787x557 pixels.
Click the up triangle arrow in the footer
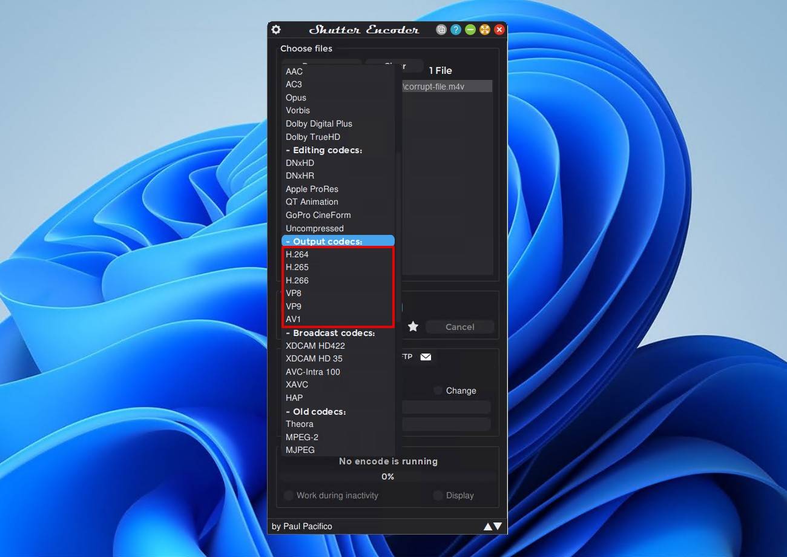click(487, 527)
